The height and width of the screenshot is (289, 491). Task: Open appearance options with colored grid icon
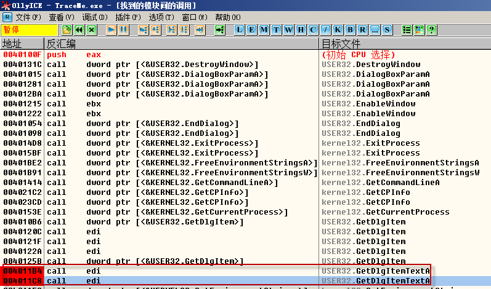point(420,30)
